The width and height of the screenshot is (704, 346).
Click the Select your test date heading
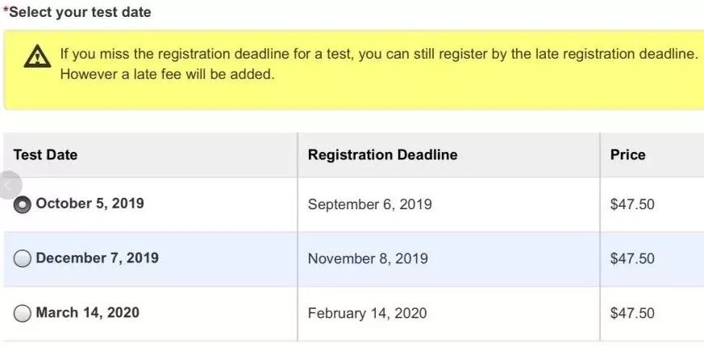point(77,12)
